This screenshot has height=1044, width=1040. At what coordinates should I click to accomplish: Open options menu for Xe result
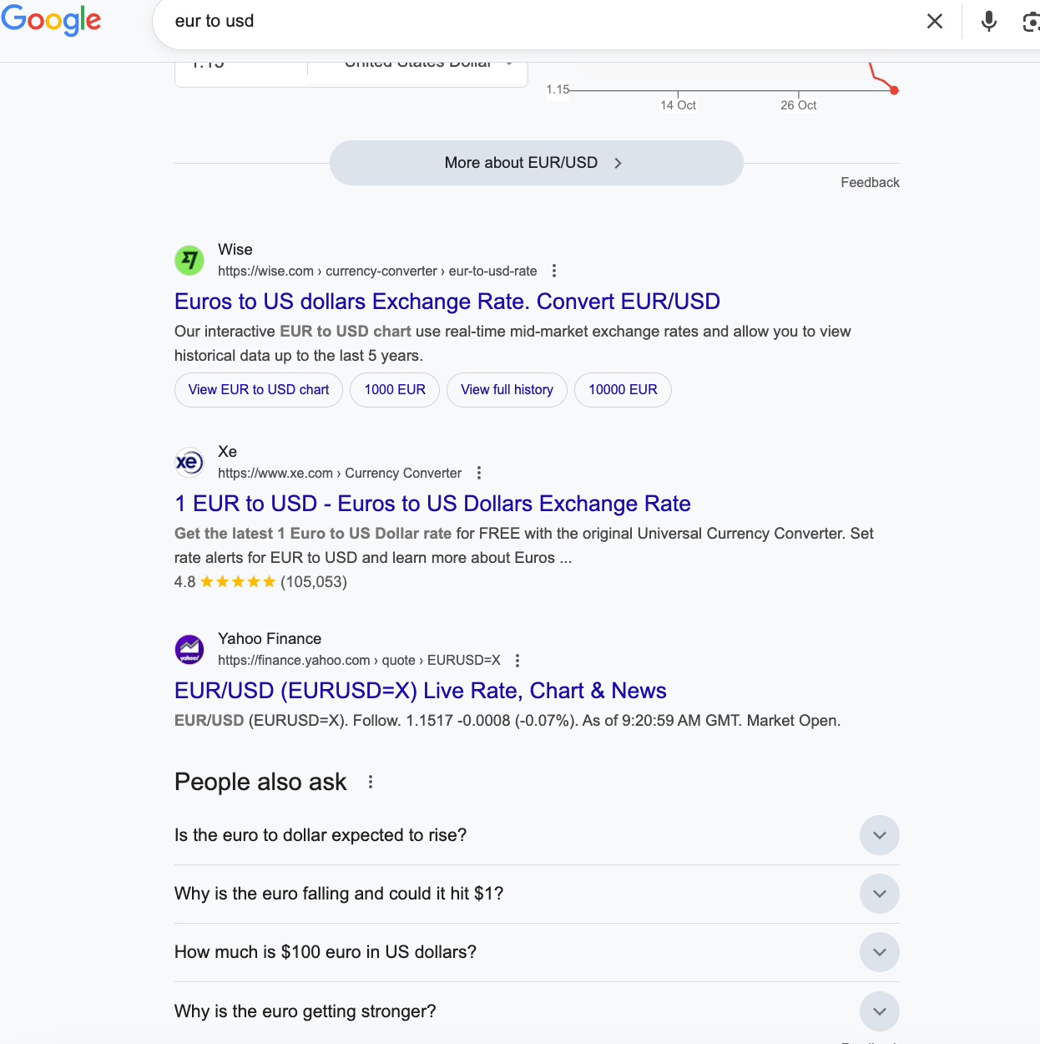coord(479,473)
